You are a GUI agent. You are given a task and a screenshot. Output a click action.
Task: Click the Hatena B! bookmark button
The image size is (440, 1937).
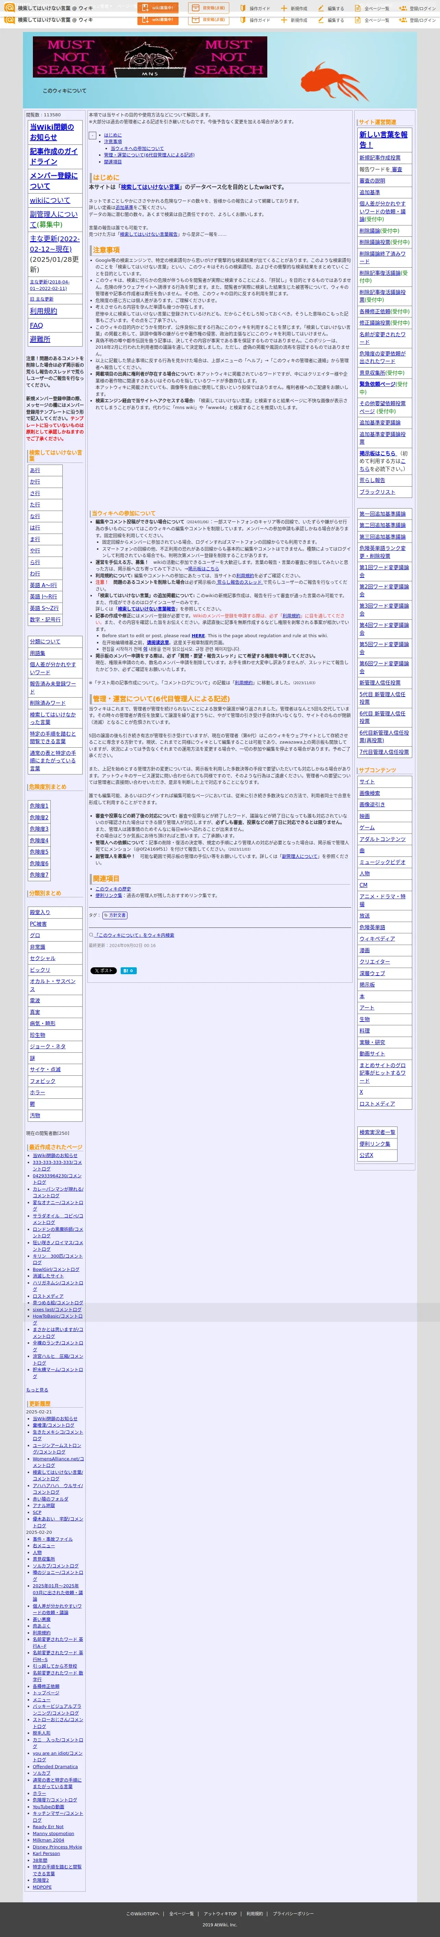pyautogui.click(x=129, y=970)
